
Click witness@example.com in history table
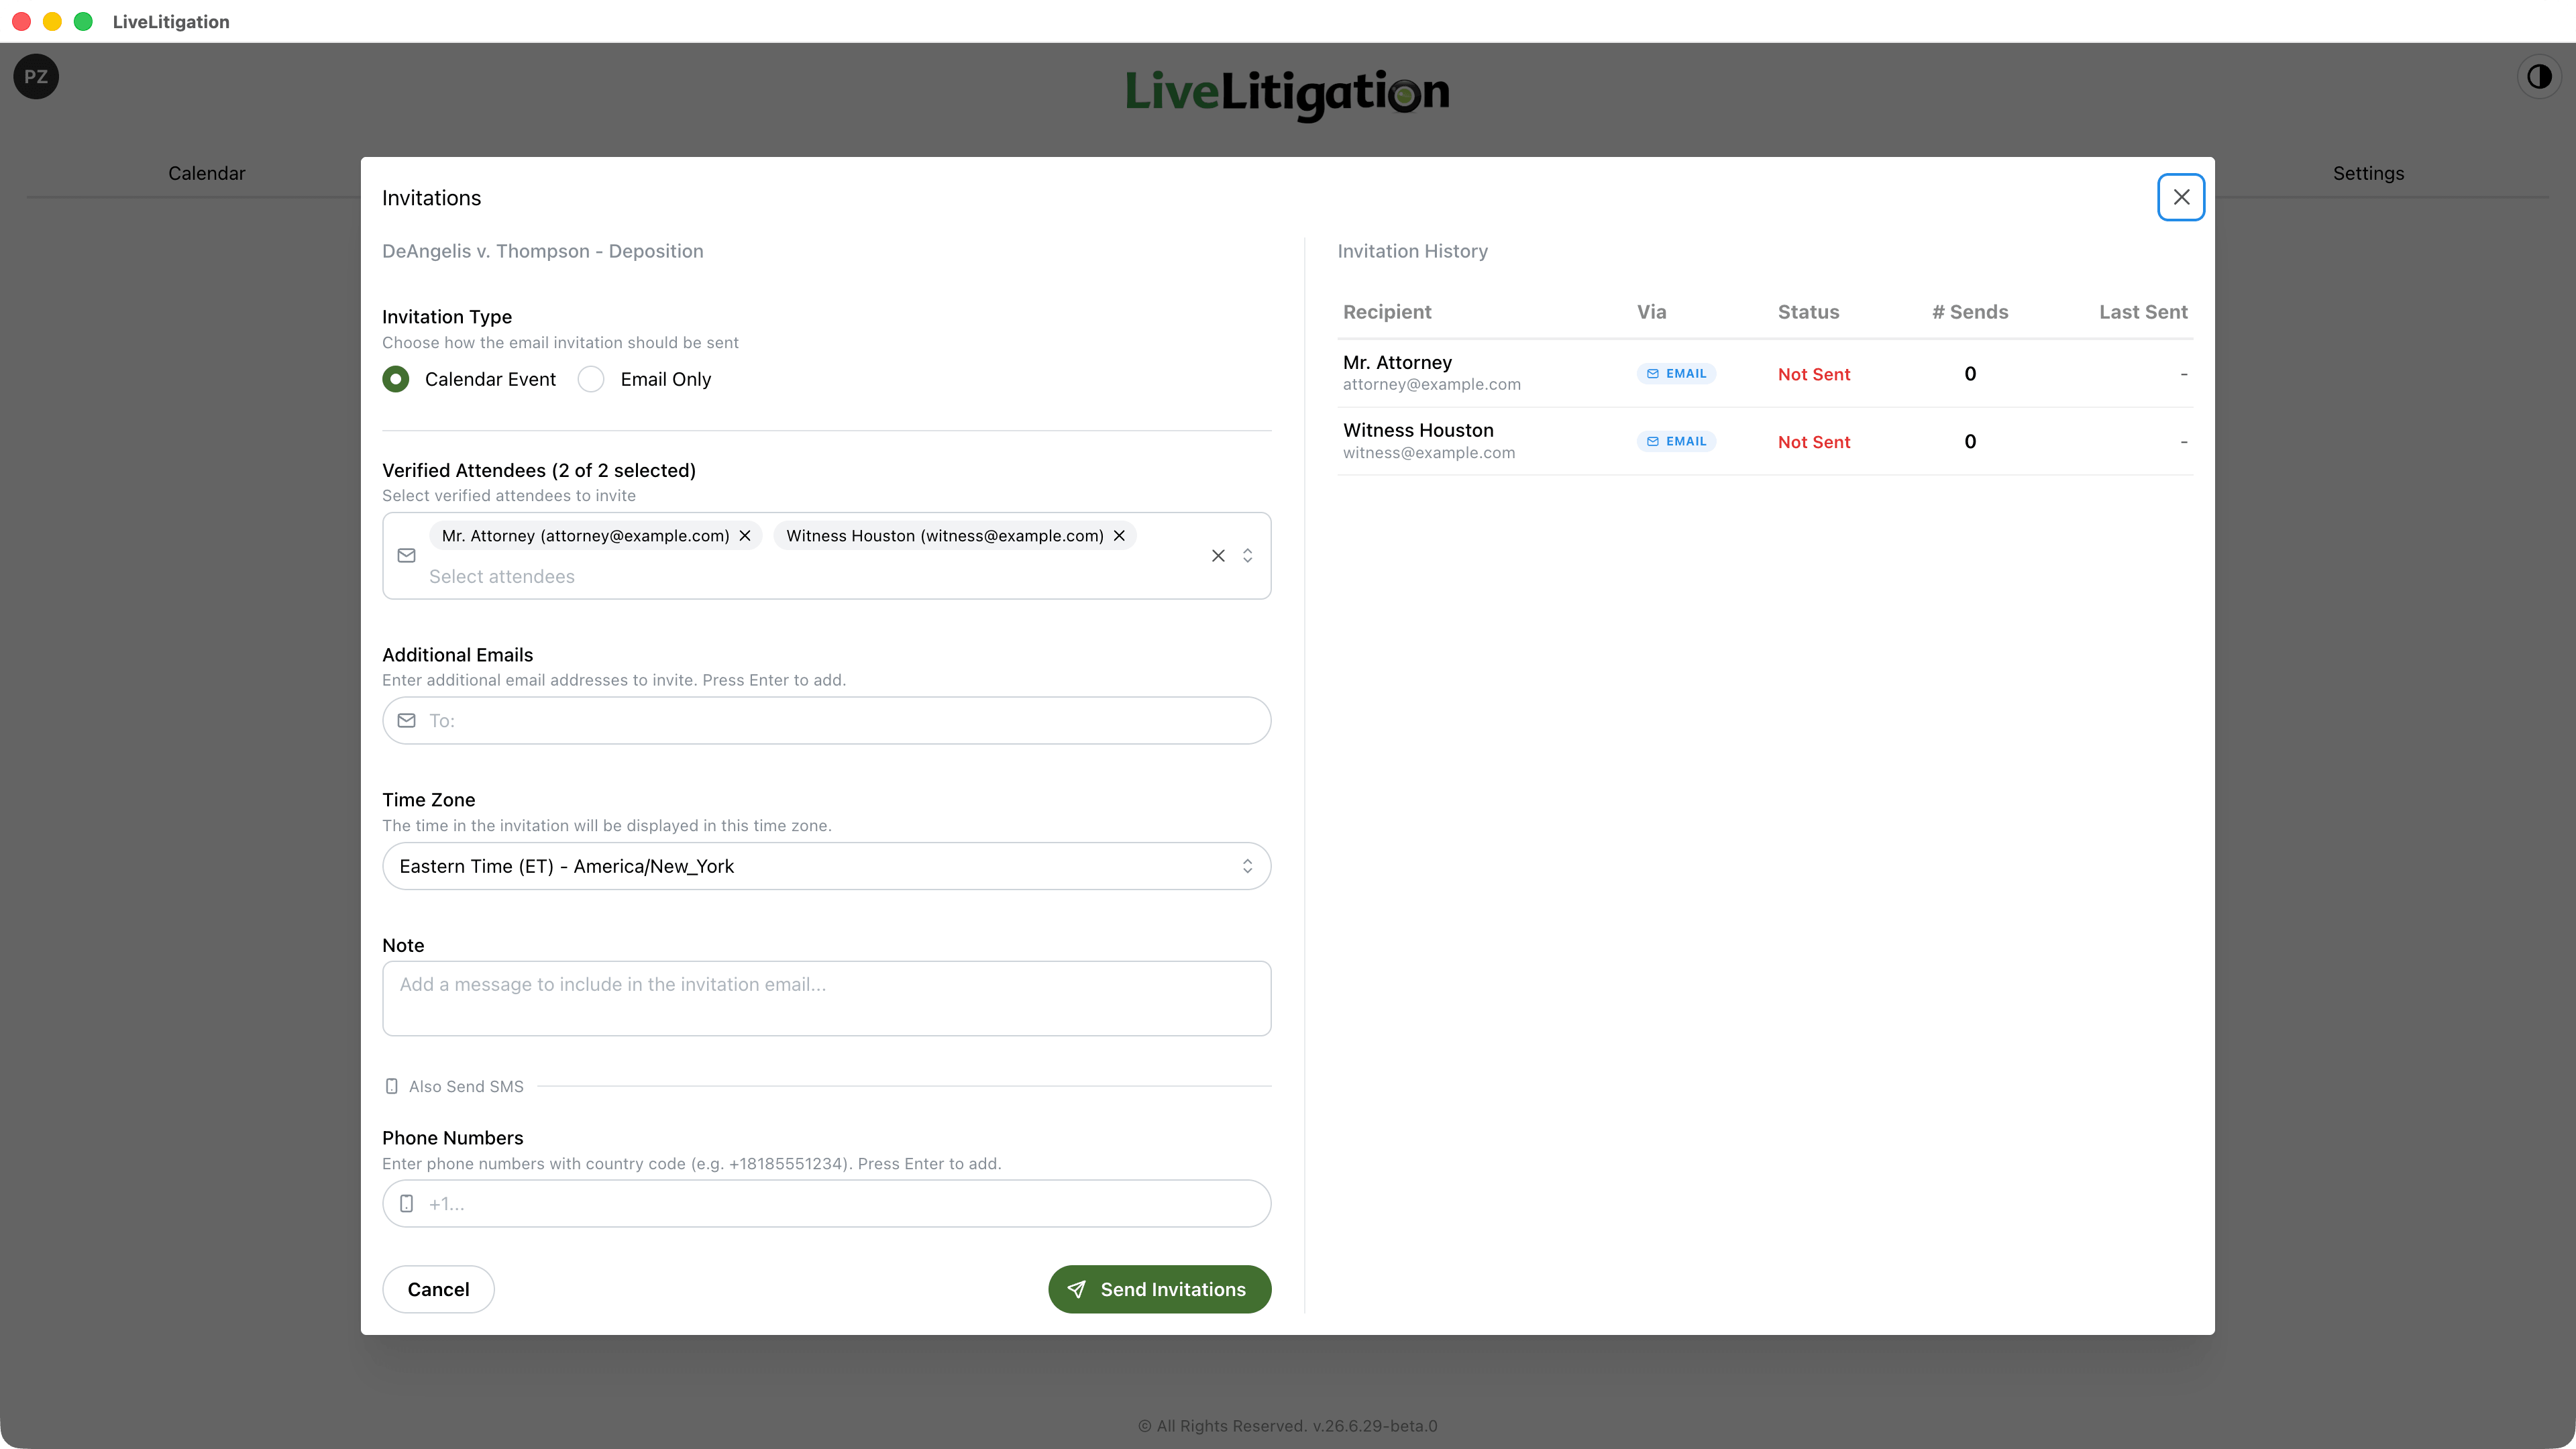[x=1429, y=453]
